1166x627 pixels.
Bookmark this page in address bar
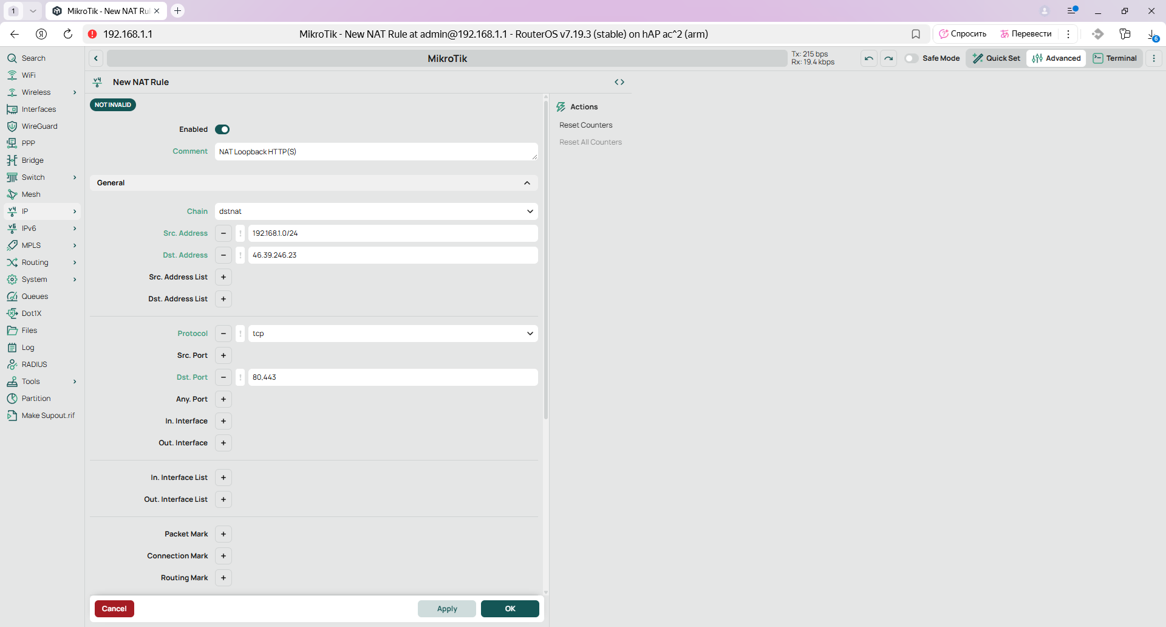(916, 34)
